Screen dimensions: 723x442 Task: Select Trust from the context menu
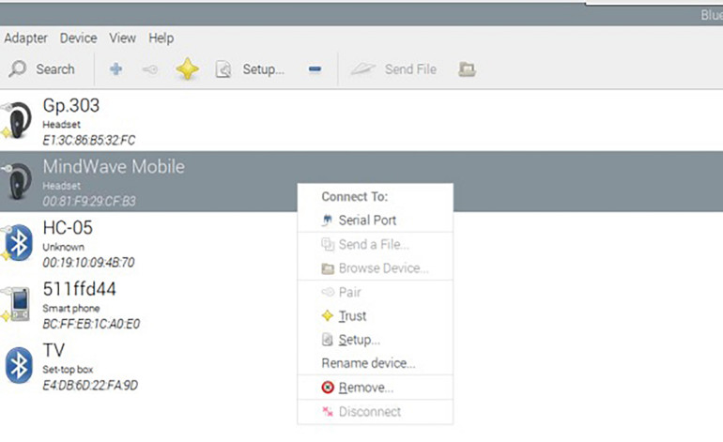point(352,316)
